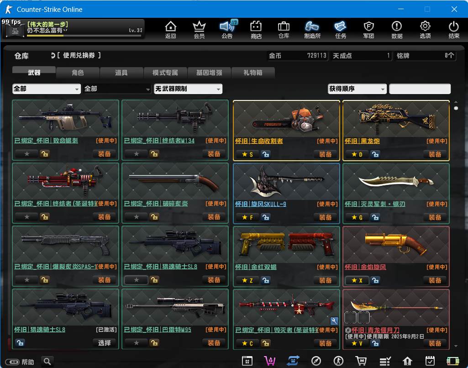Open the second 全部 filter dropdown
The height and width of the screenshot is (368, 468).
pyautogui.click(x=117, y=89)
